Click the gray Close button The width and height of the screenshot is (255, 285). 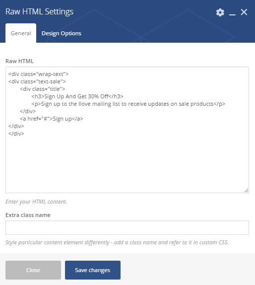(x=33, y=270)
